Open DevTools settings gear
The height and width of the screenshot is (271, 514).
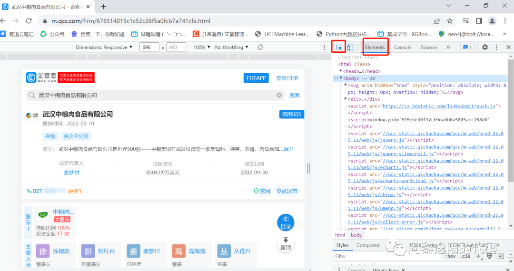coord(485,47)
